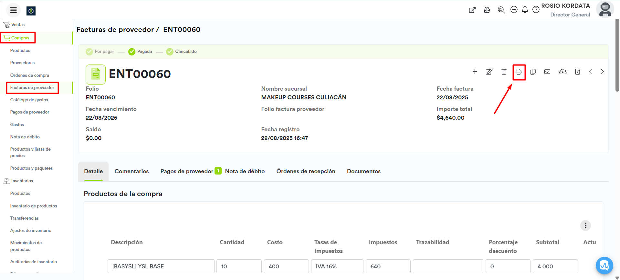Click the cloud download icon
The height and width of the screenshot is (280, 620).
pos(563,72)
